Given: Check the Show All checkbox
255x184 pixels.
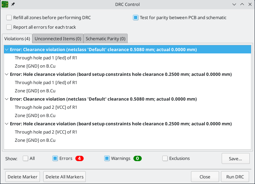Looking at the screenshot, I should (x=25, y=159).
